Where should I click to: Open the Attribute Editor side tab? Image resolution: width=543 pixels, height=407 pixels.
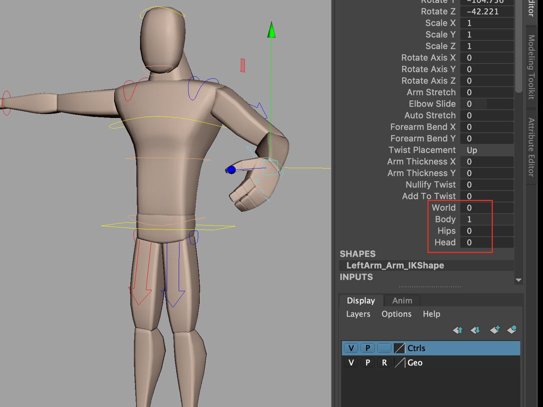pyautogui.click(x=531, y=147)
